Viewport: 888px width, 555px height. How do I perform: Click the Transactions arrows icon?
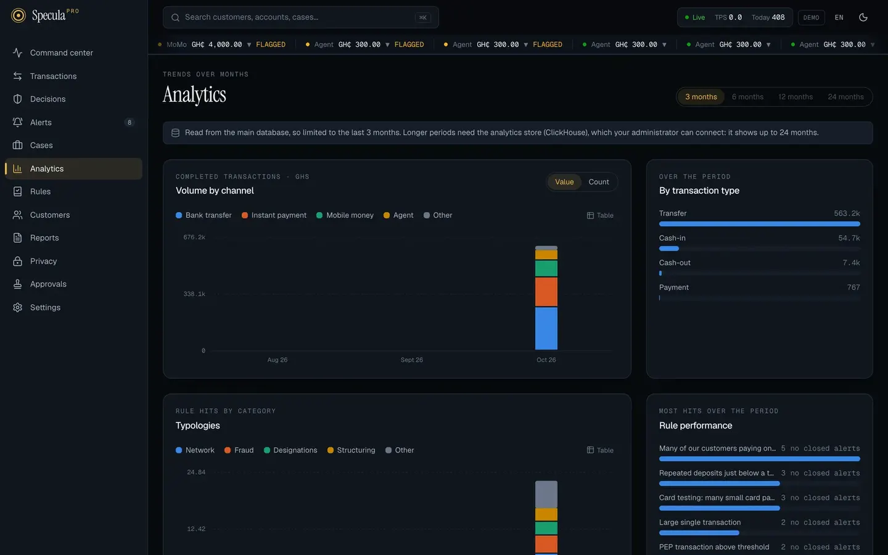[17, 76]
